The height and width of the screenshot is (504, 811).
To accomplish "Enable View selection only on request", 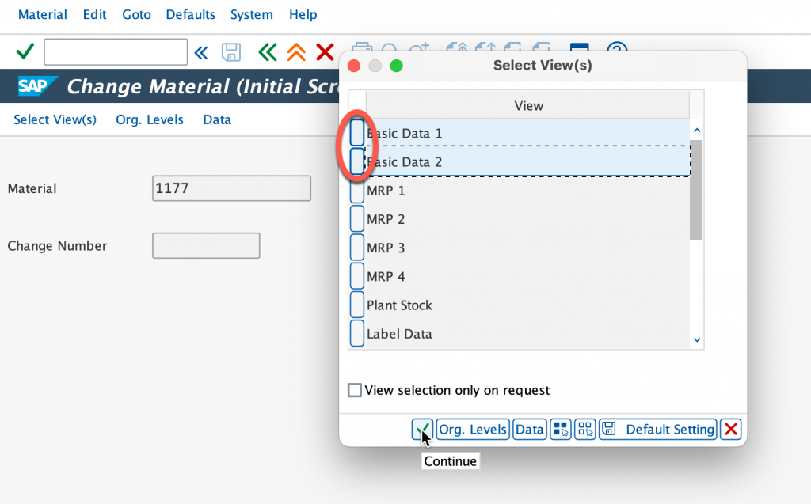I will point(355,390).
